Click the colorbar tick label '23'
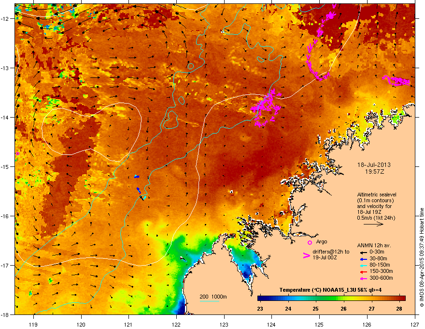Screen dimensions: 425x329 click(260, 309)
